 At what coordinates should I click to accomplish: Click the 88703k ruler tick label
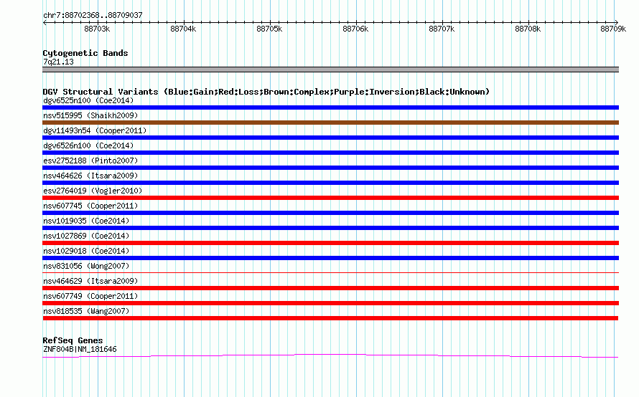point(97,29)
